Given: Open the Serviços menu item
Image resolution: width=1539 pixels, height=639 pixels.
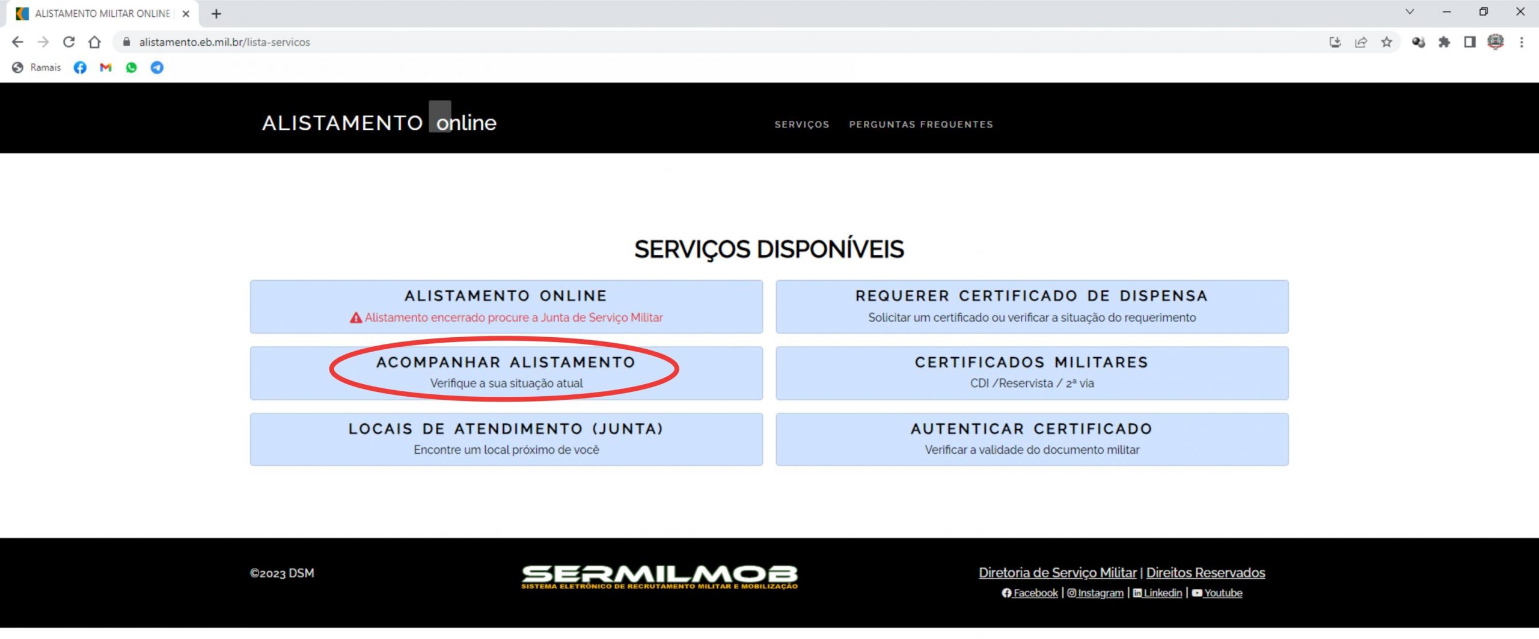Looking at the screenshot, I should 801,124.
